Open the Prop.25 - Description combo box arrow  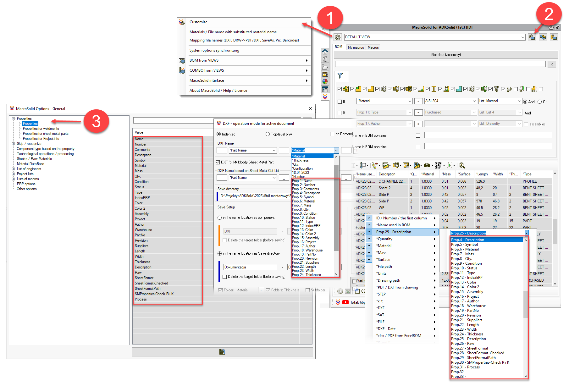point(527,233)
